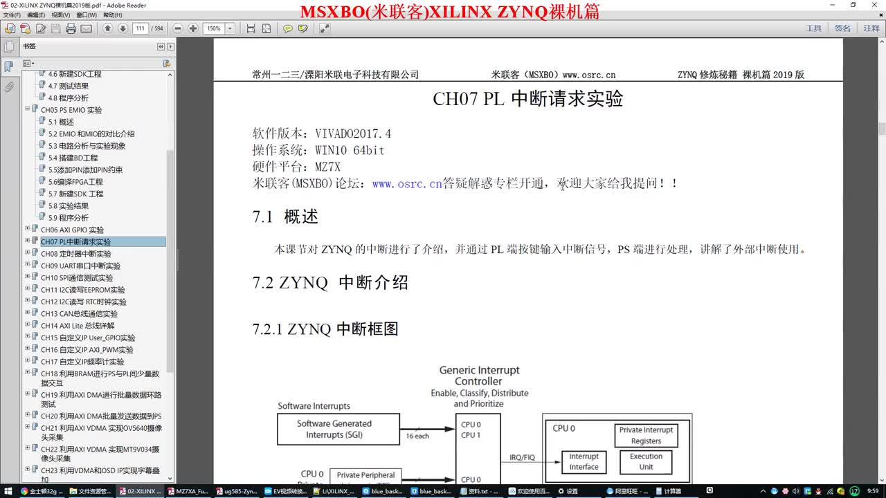The height and width of the screenshot is (498, 886).
Task: Select bookmark 4.7 测试结果
Action: coord(69,86)
